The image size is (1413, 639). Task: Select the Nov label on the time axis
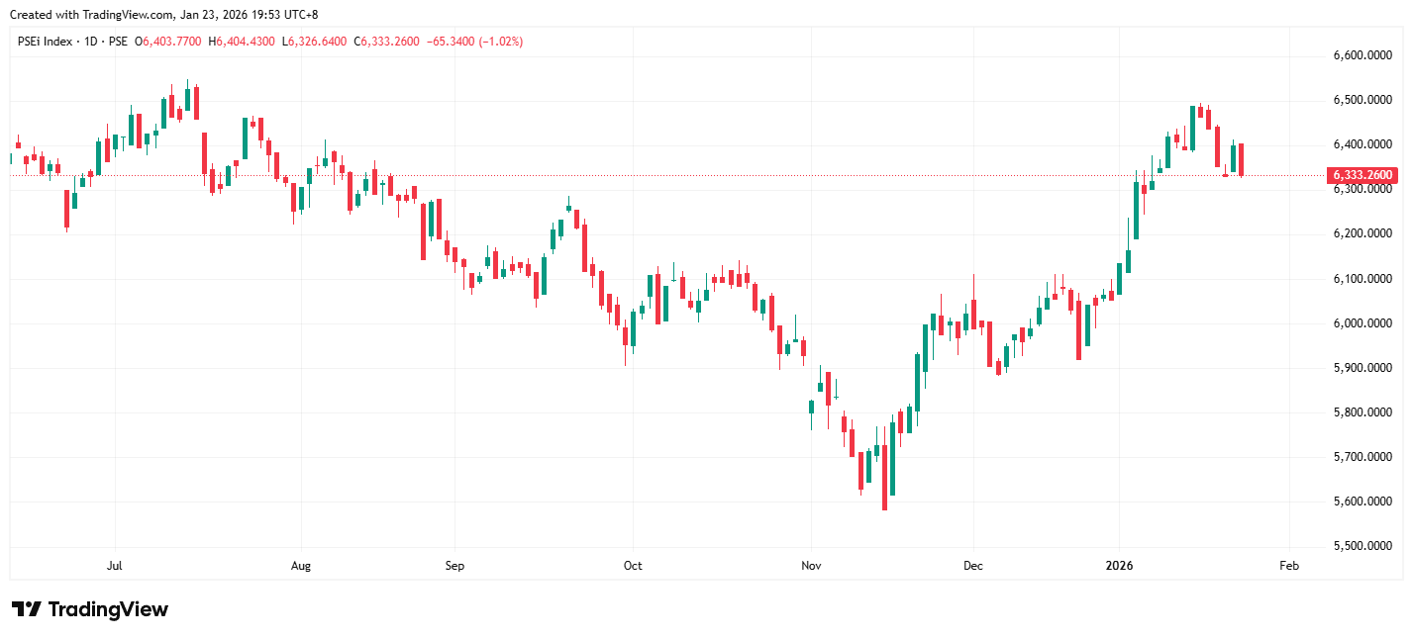[x=811, y=566]
